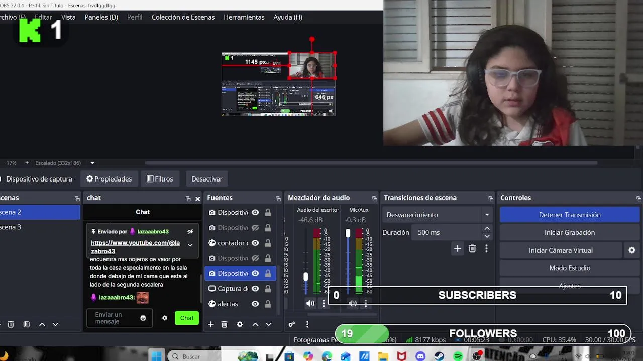The width and height of the screenshot is (643, 361).
Task: Delete selected scene with trash icon
Action: point(11,324)
